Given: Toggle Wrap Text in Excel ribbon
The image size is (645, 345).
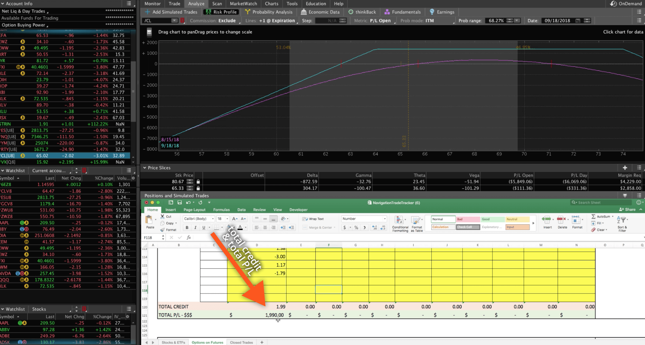Looking at the screenshot, I should click(x=313, y=219).
